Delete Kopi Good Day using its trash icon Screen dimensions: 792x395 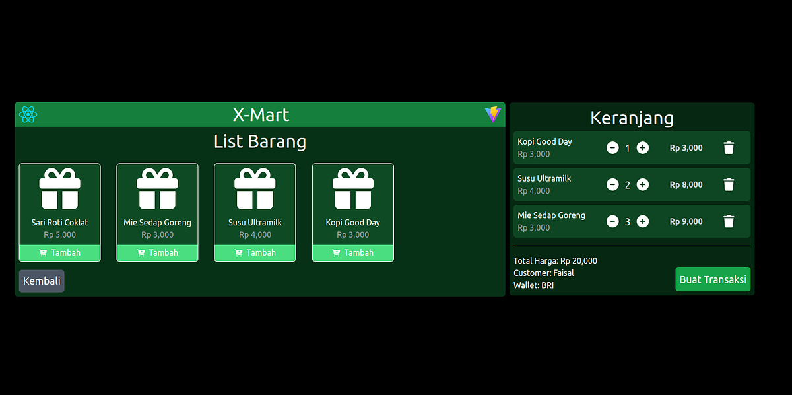coord(729,147)
